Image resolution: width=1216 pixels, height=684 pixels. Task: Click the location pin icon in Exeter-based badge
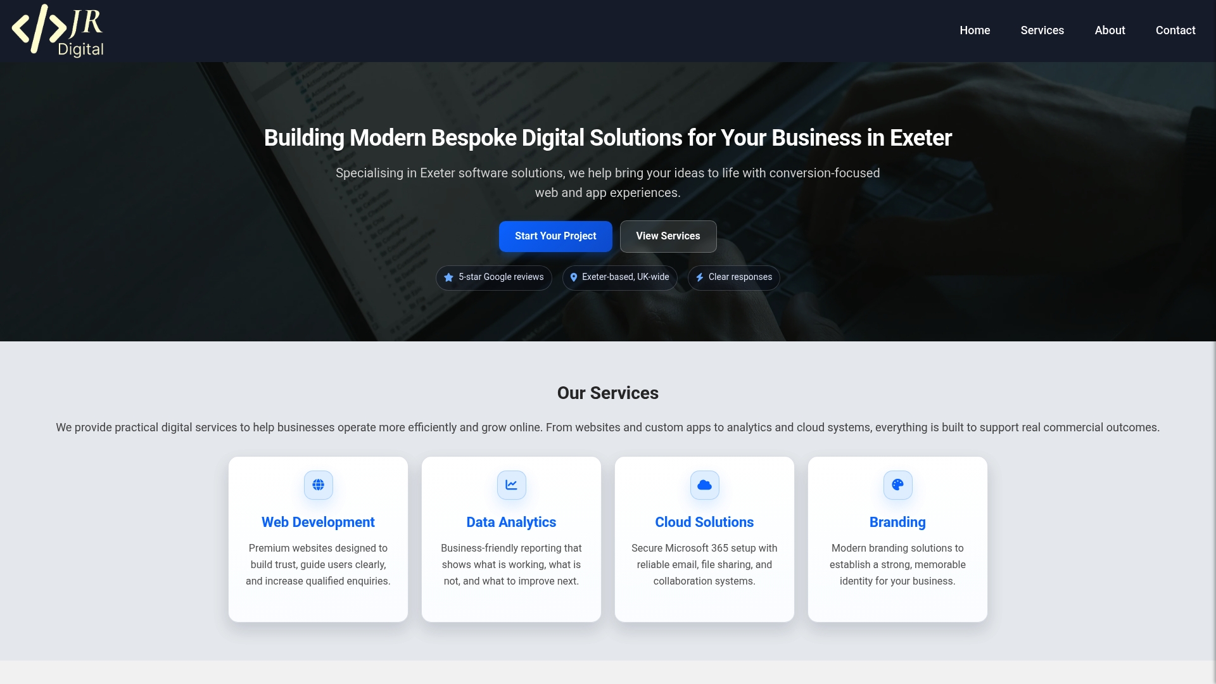coord(574,277)
